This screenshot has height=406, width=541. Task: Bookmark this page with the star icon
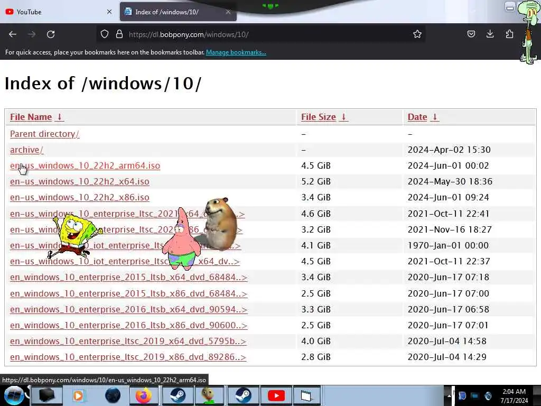[x=417, y=34]
